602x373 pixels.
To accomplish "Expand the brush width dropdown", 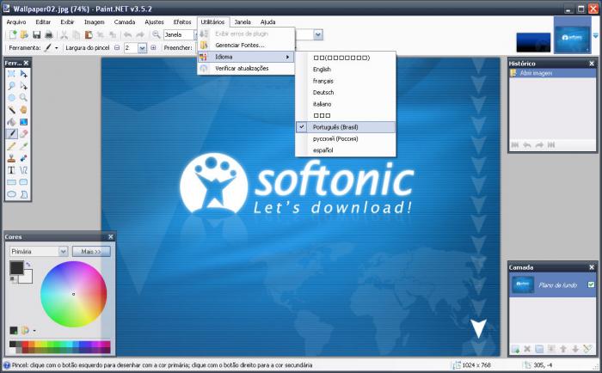I will [x=141, y=48].
